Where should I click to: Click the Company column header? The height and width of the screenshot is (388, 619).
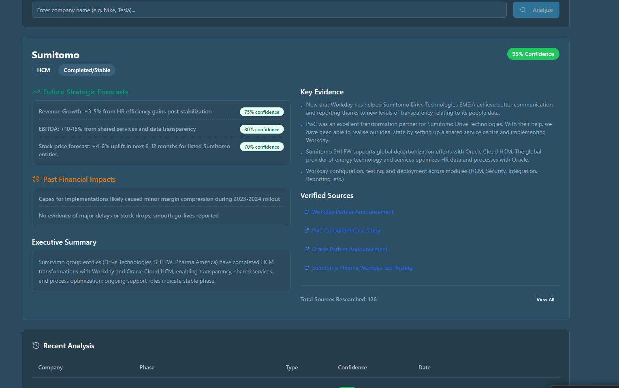51,367
